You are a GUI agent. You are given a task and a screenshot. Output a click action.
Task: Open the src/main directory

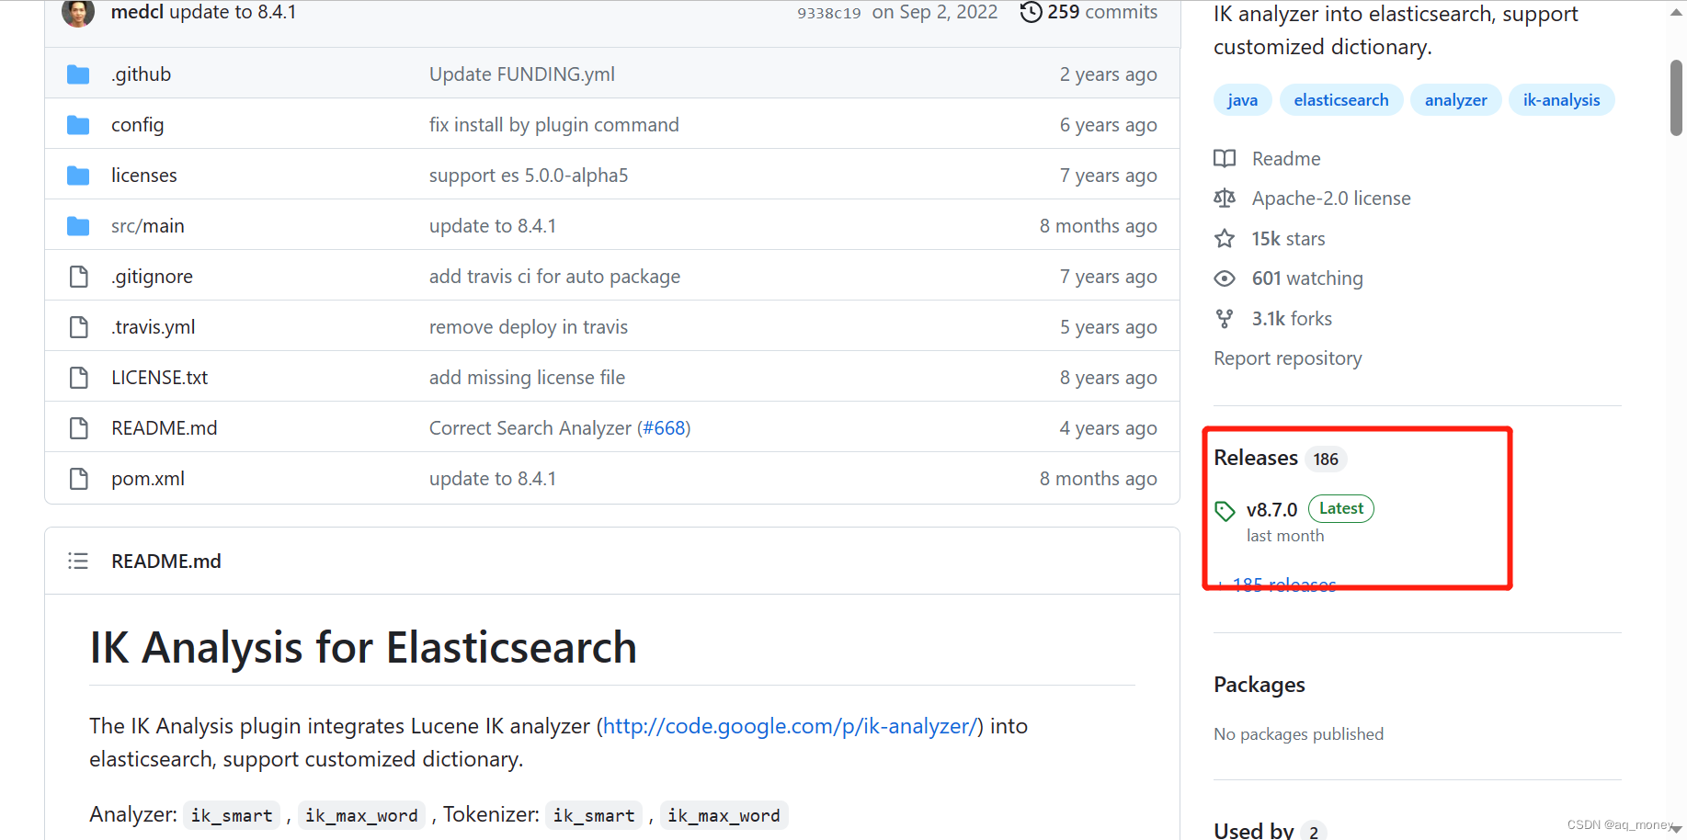(x=148, y=226)
